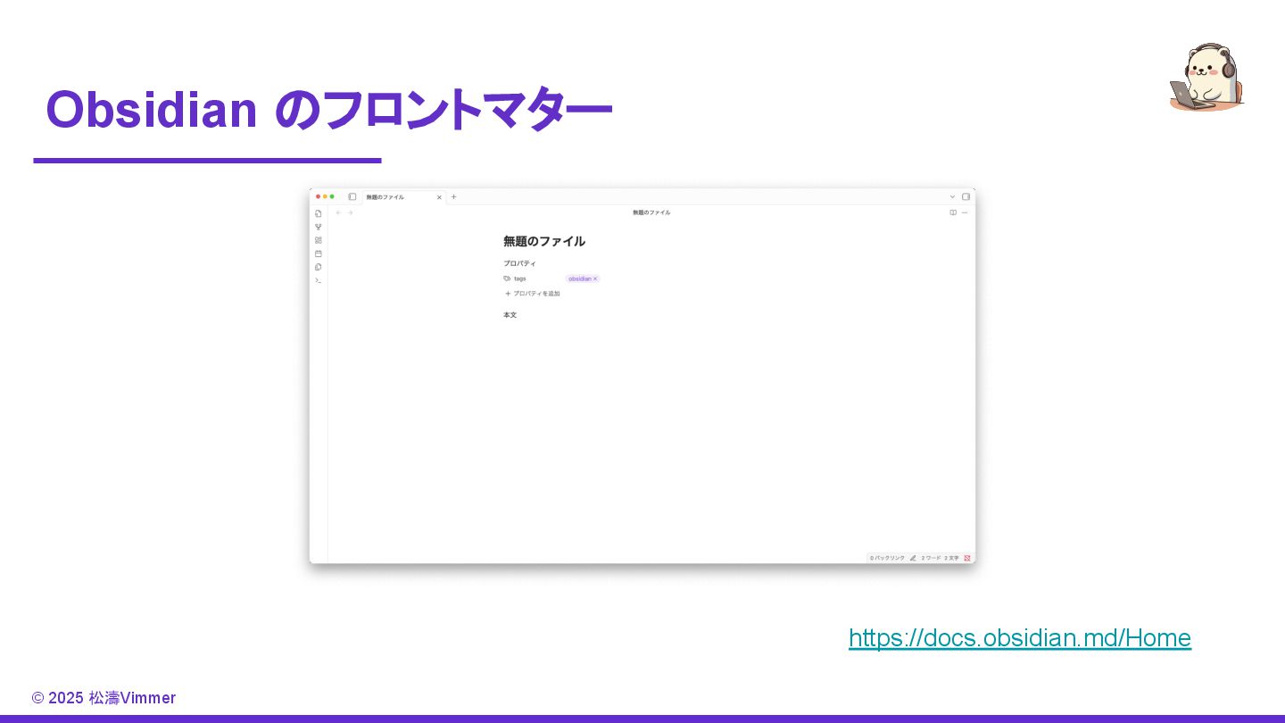Image resolution: width=1285 pixels, height=723 pixels.
Task: Switch to reading view book icon
Action: click(x=953, y=212)
